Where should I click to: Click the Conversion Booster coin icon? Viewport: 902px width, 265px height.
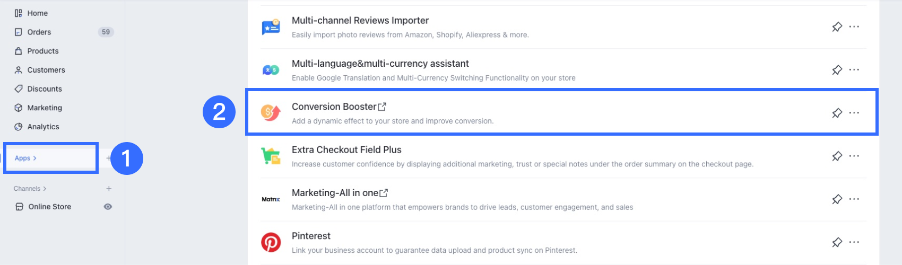tap(271, 112)
